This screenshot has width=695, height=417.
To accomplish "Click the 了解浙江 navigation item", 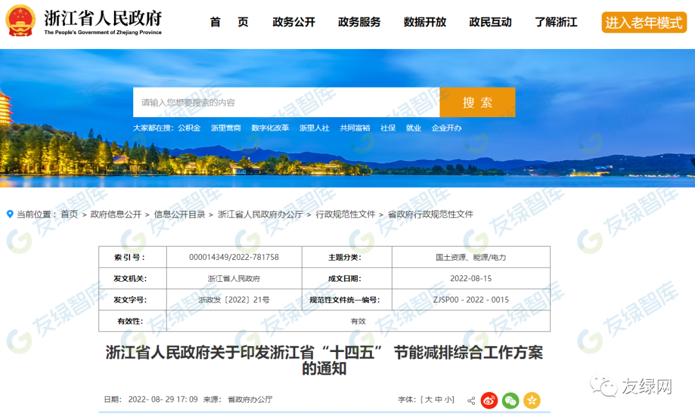I will (x=556, y=22).
